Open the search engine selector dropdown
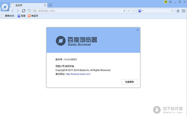Screen dimensions: 187x117 tap(141, 11)
